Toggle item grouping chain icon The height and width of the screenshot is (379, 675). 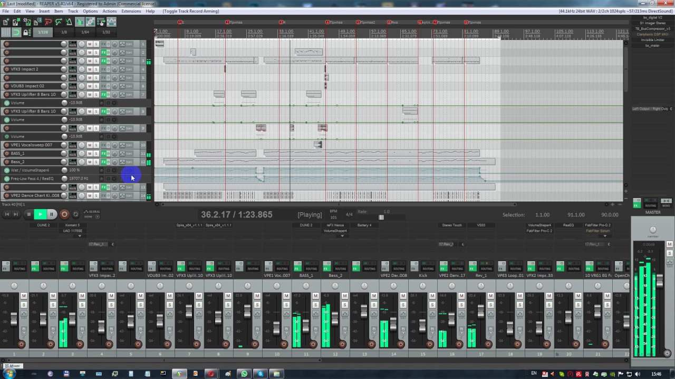pos(90,22)
